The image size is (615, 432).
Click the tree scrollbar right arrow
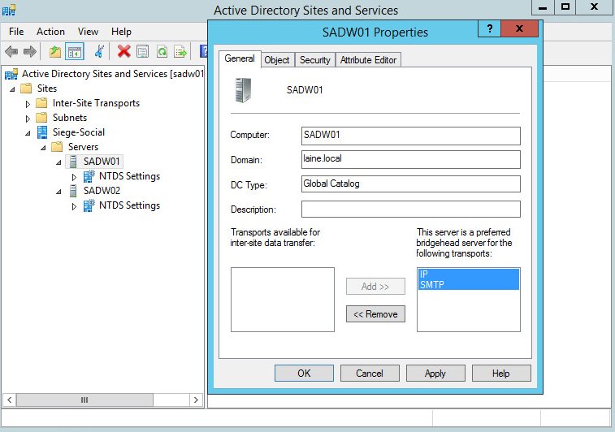click(196, 400)
